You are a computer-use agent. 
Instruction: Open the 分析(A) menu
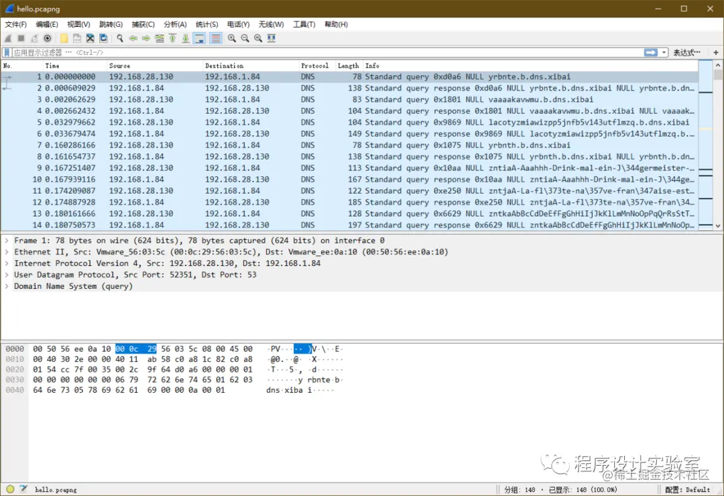click(175, 25)
